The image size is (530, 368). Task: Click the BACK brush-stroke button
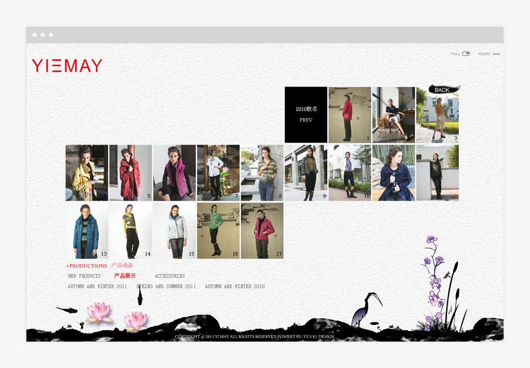(442, 90)
